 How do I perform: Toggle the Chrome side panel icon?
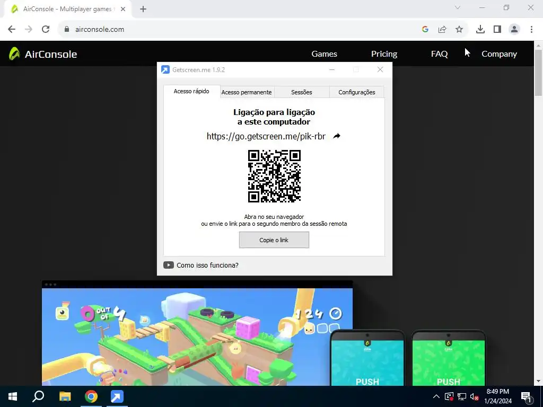coord(497,30)
